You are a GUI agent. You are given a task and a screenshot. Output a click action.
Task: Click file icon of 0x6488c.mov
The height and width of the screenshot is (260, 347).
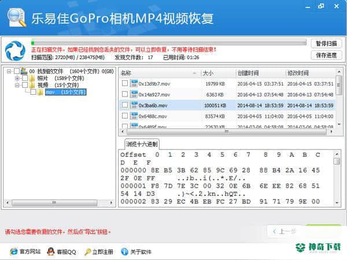coord(134,116)
